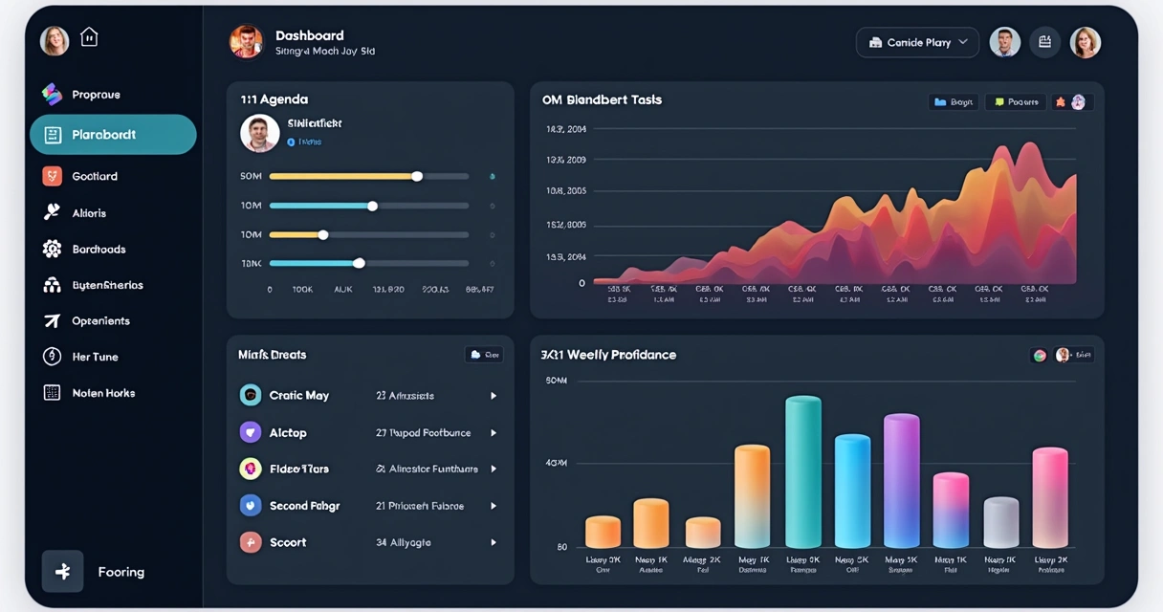Click the calendar icon in top bar
This screenshot has width=1163, height=612.
[1044, 42]
